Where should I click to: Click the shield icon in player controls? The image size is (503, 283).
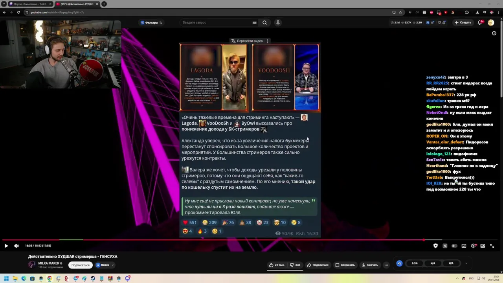[x=435, y=246]
